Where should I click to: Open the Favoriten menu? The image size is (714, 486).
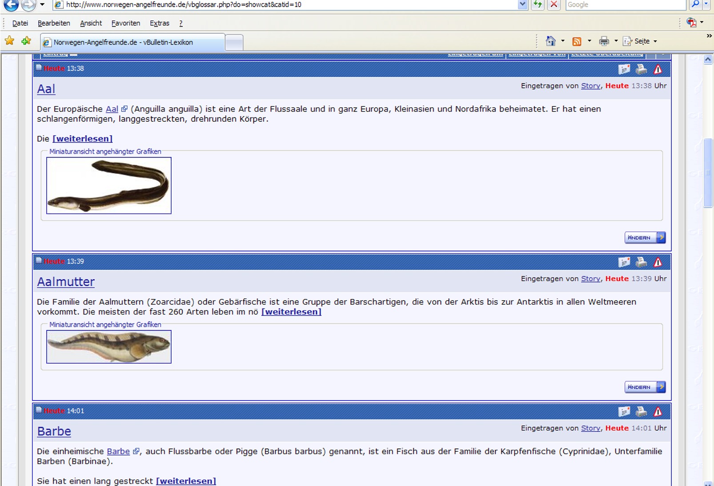pos(126,23)
